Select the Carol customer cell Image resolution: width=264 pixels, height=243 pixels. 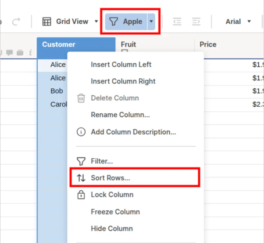(x=53, y=104)
